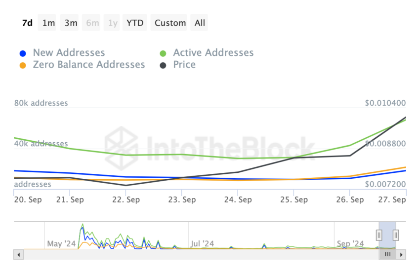420x280 pixels.
Task: Click the Zero Balance Addresses label
Action: 89,65
